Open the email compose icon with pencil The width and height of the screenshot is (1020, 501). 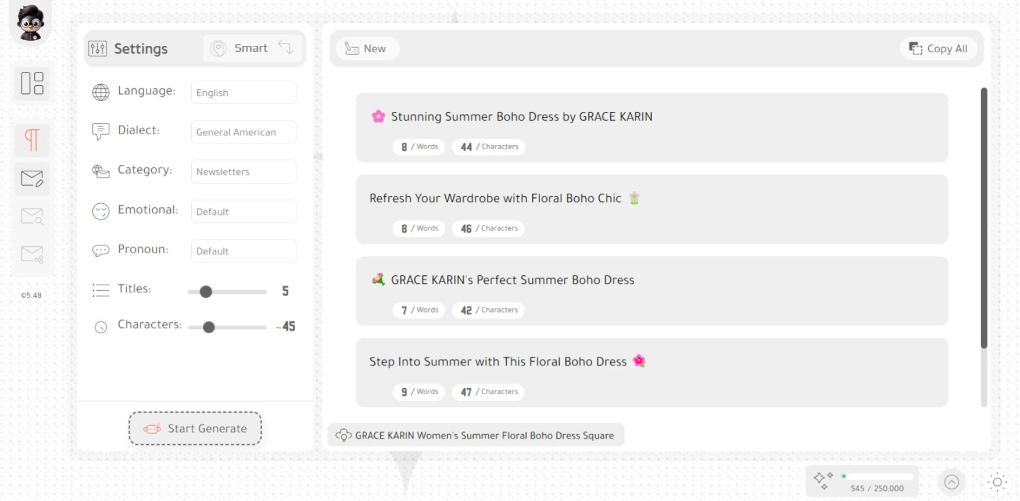[32, 178]
